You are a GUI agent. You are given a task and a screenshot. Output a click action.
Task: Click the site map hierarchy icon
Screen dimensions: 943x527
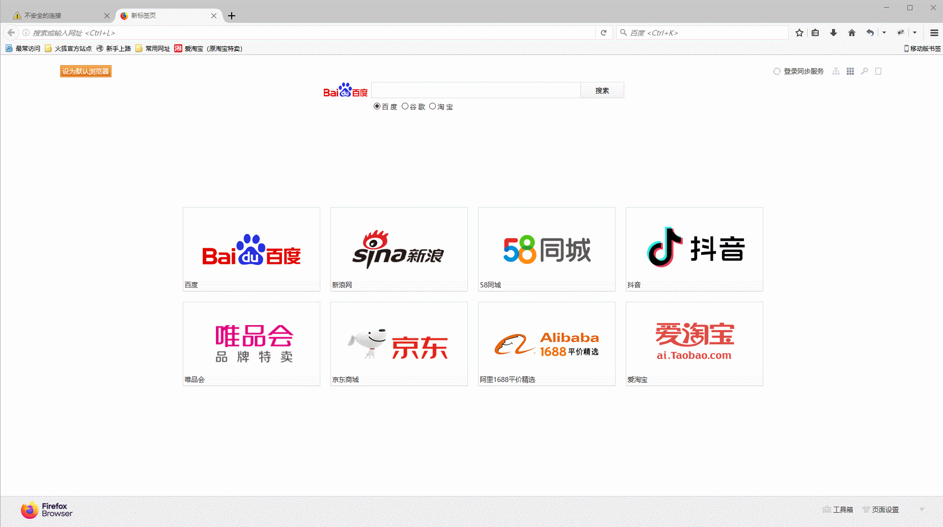tap(836, 71)
